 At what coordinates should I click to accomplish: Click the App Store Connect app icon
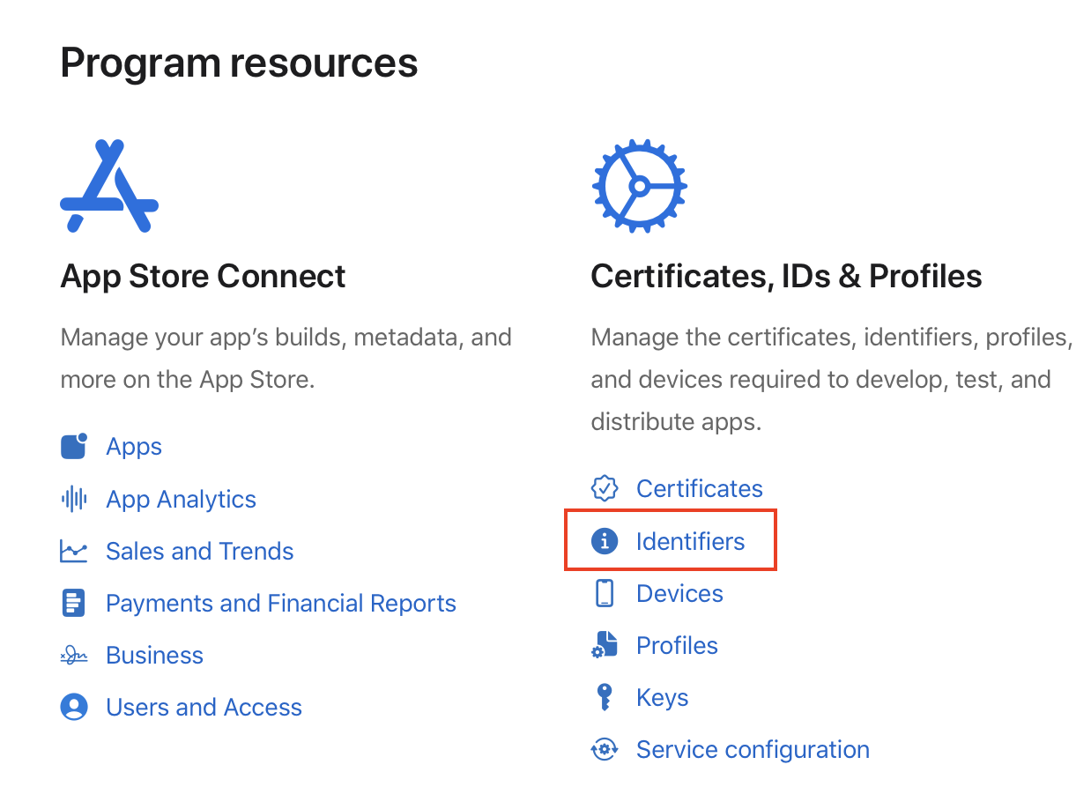[108, 185]
